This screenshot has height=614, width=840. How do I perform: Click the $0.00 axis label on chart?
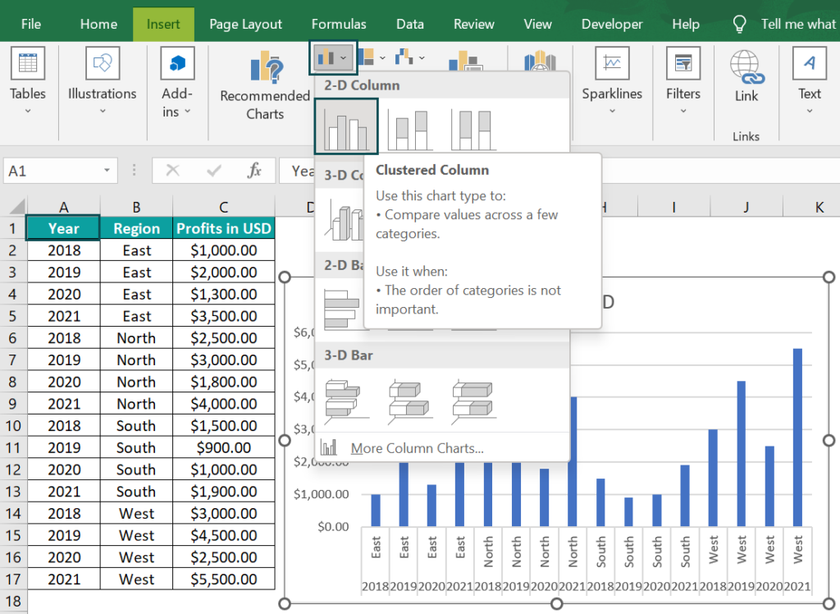(333, 527)
